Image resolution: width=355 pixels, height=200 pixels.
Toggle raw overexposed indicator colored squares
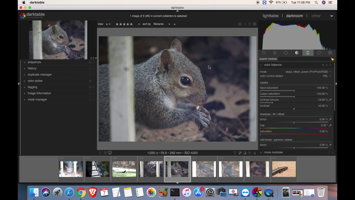click(240, 153)
